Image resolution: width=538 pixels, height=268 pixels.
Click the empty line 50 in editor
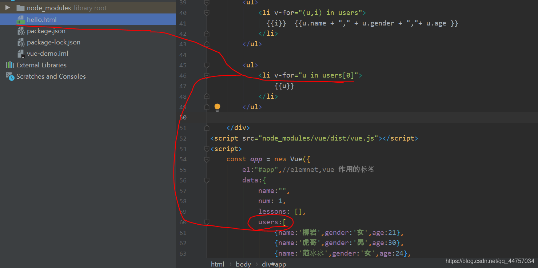372,117
